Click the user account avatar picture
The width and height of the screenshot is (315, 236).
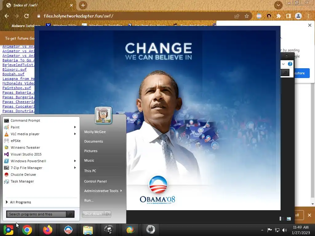(103, 115)
